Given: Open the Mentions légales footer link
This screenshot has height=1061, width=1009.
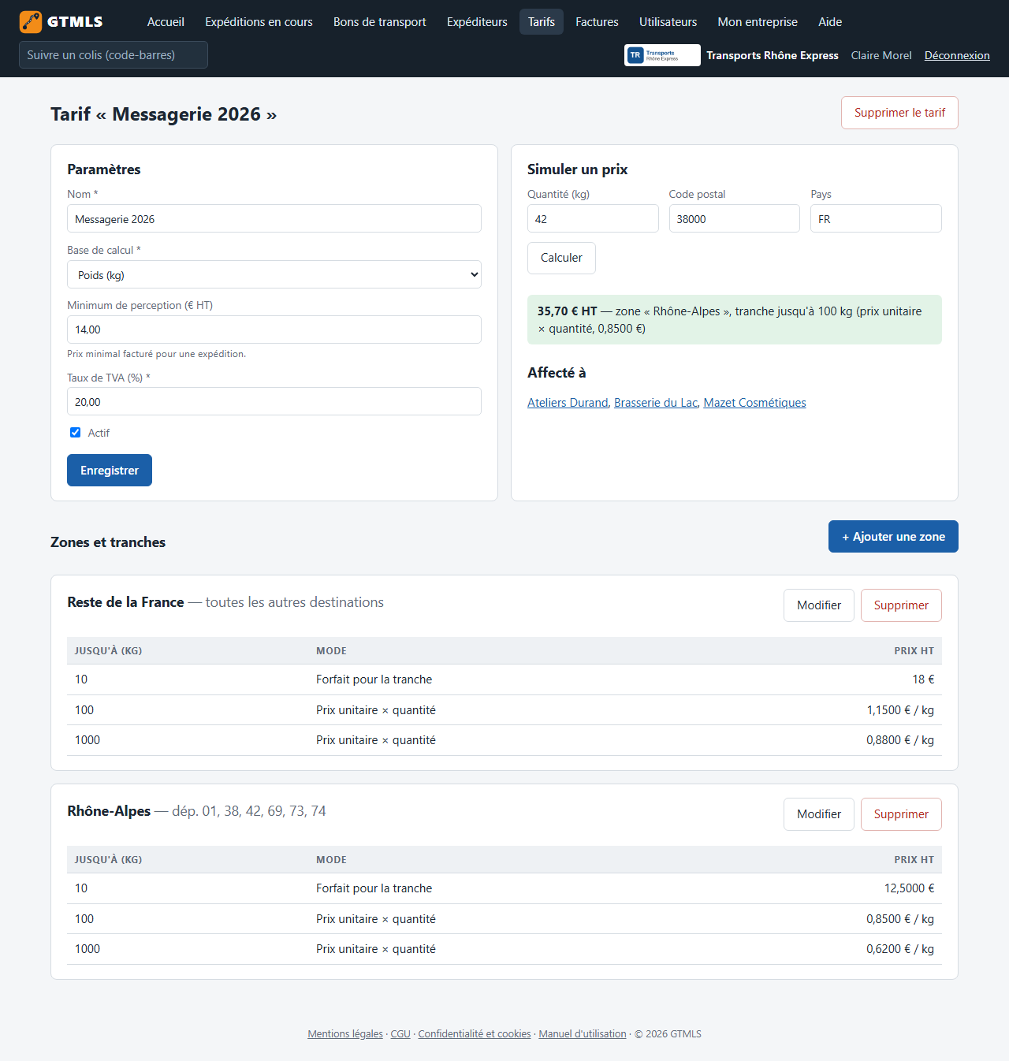Looking at the screenshot, I should [345, 1034].
